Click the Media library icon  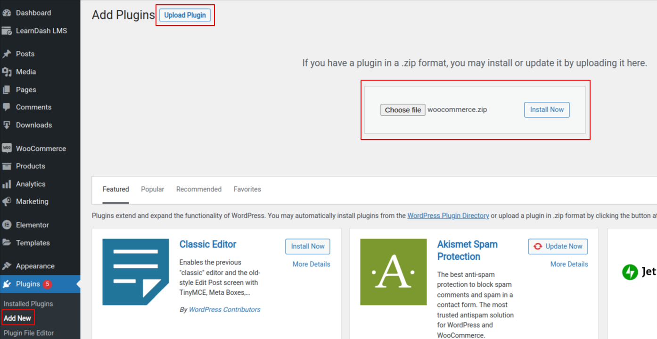point(7,71)
